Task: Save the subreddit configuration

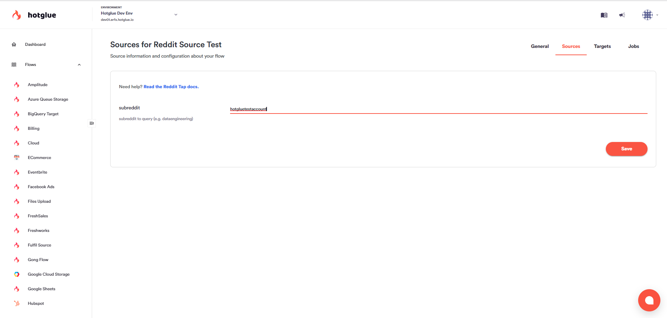Action: pyautogui.click(x=626, y=149)
